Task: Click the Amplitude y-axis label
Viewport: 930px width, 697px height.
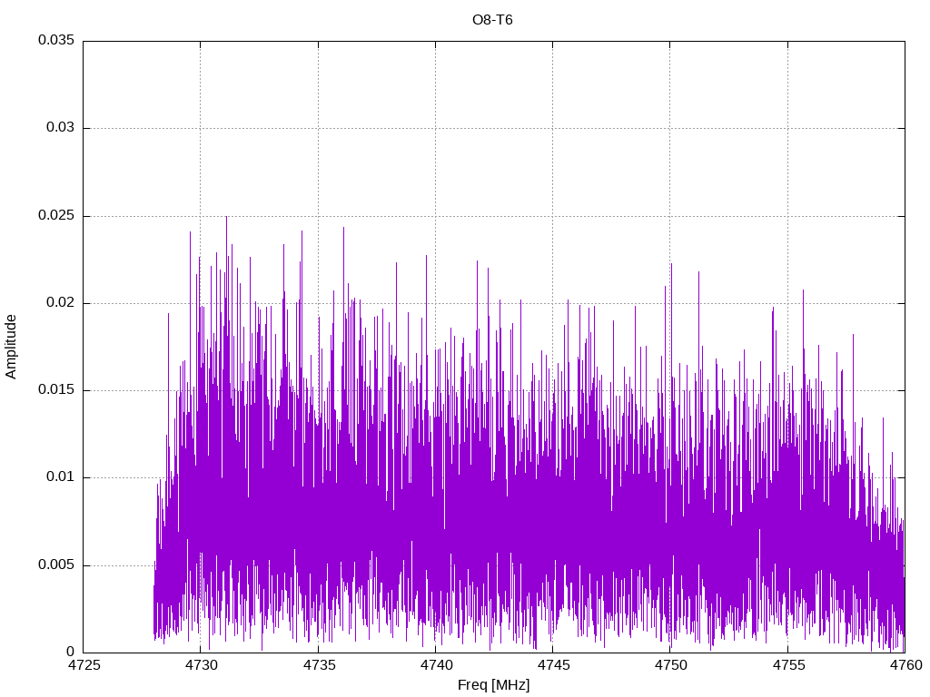Action: click(x=12, y=346)
